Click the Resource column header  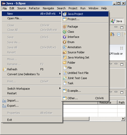coord(108,103)
